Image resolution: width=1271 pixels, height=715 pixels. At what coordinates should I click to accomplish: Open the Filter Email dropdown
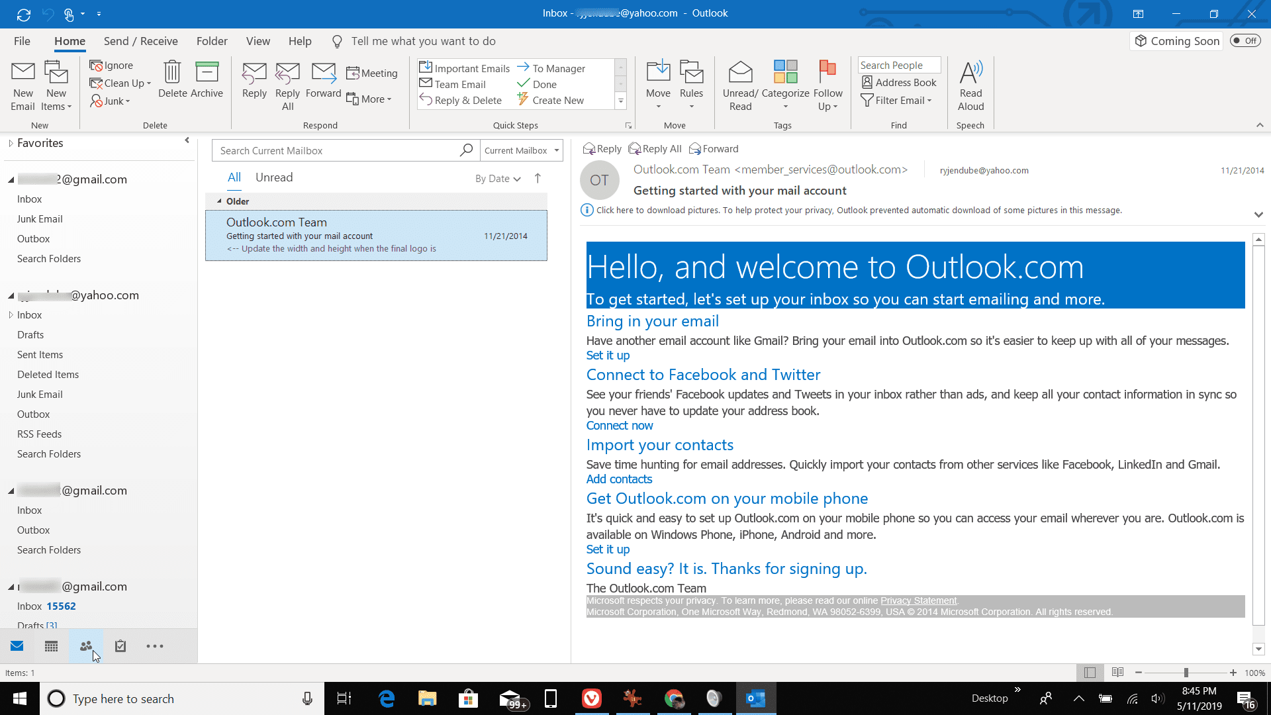click(896, 101)
